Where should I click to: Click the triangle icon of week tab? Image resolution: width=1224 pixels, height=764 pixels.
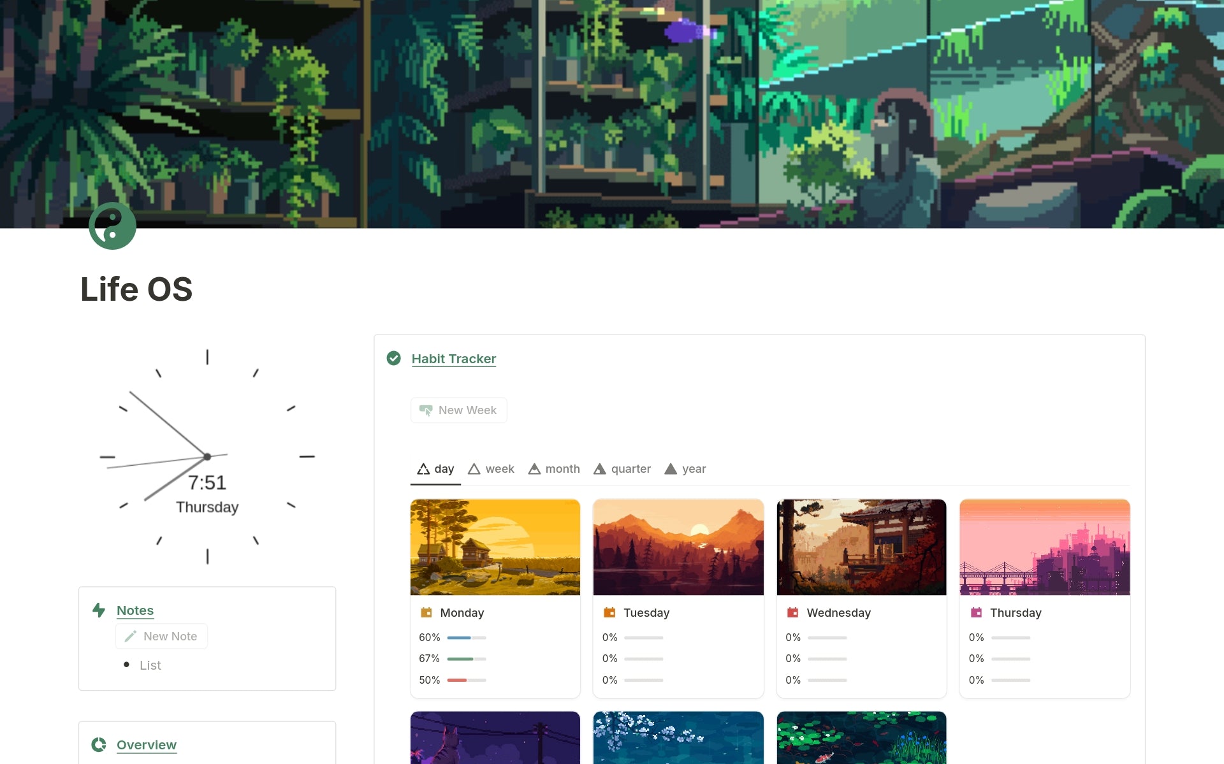pyautogui.click(x=474, y=469)
